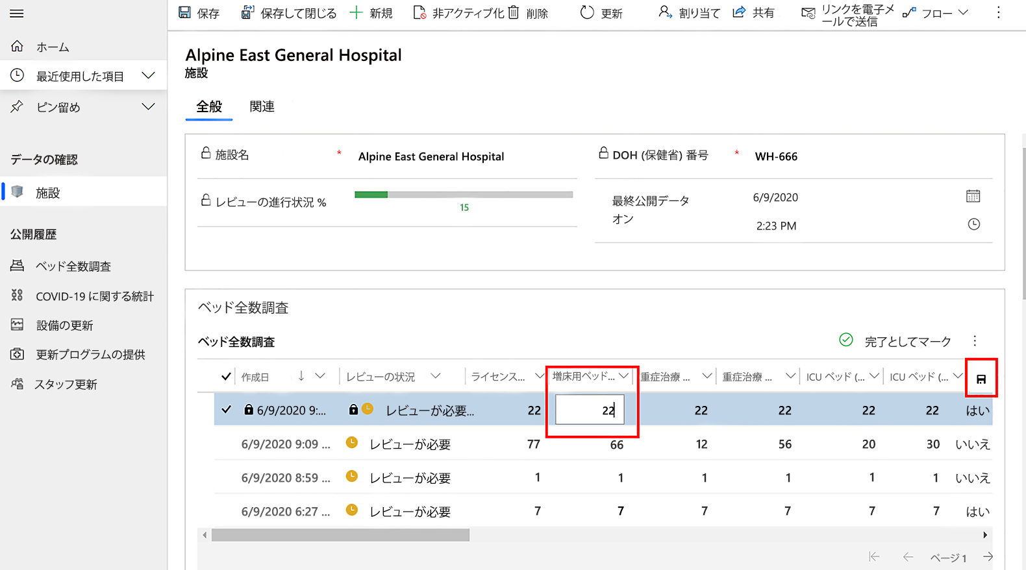Image resolution: width=1026 pixels, height=570 pixels.
Task: Open the command bar overflow menu
Action: point(999,13)
